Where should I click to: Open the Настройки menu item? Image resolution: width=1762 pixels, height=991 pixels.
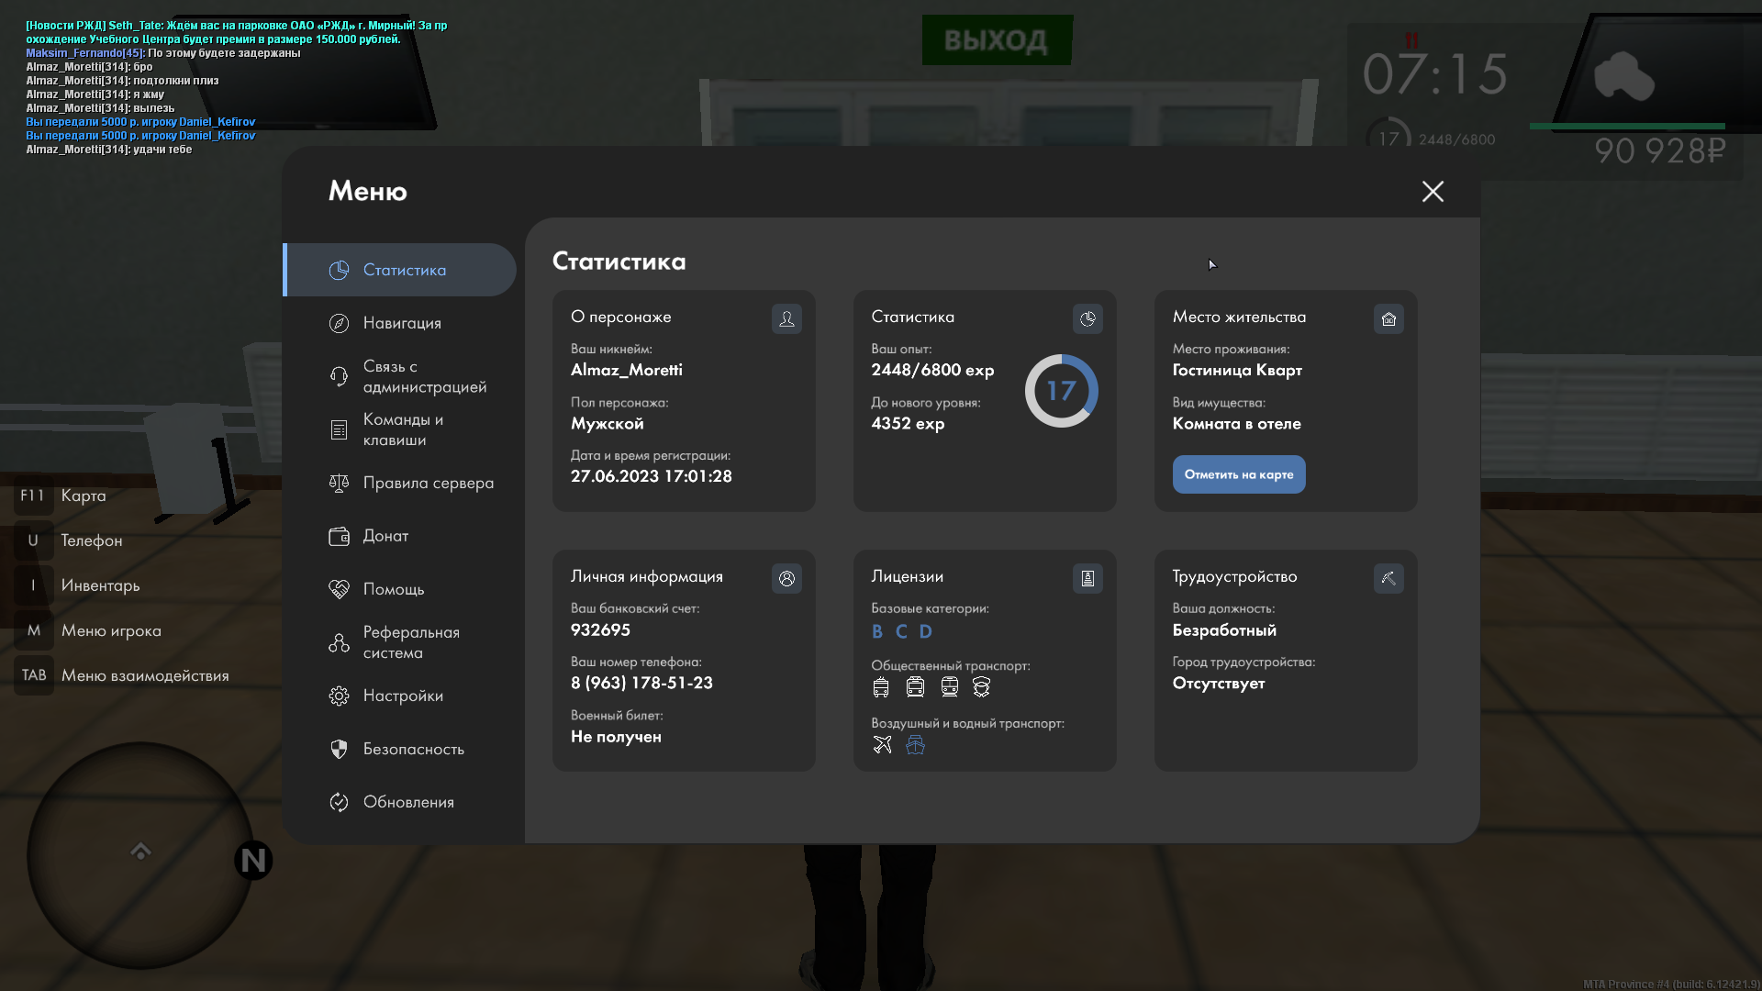[x=402, y=696]
